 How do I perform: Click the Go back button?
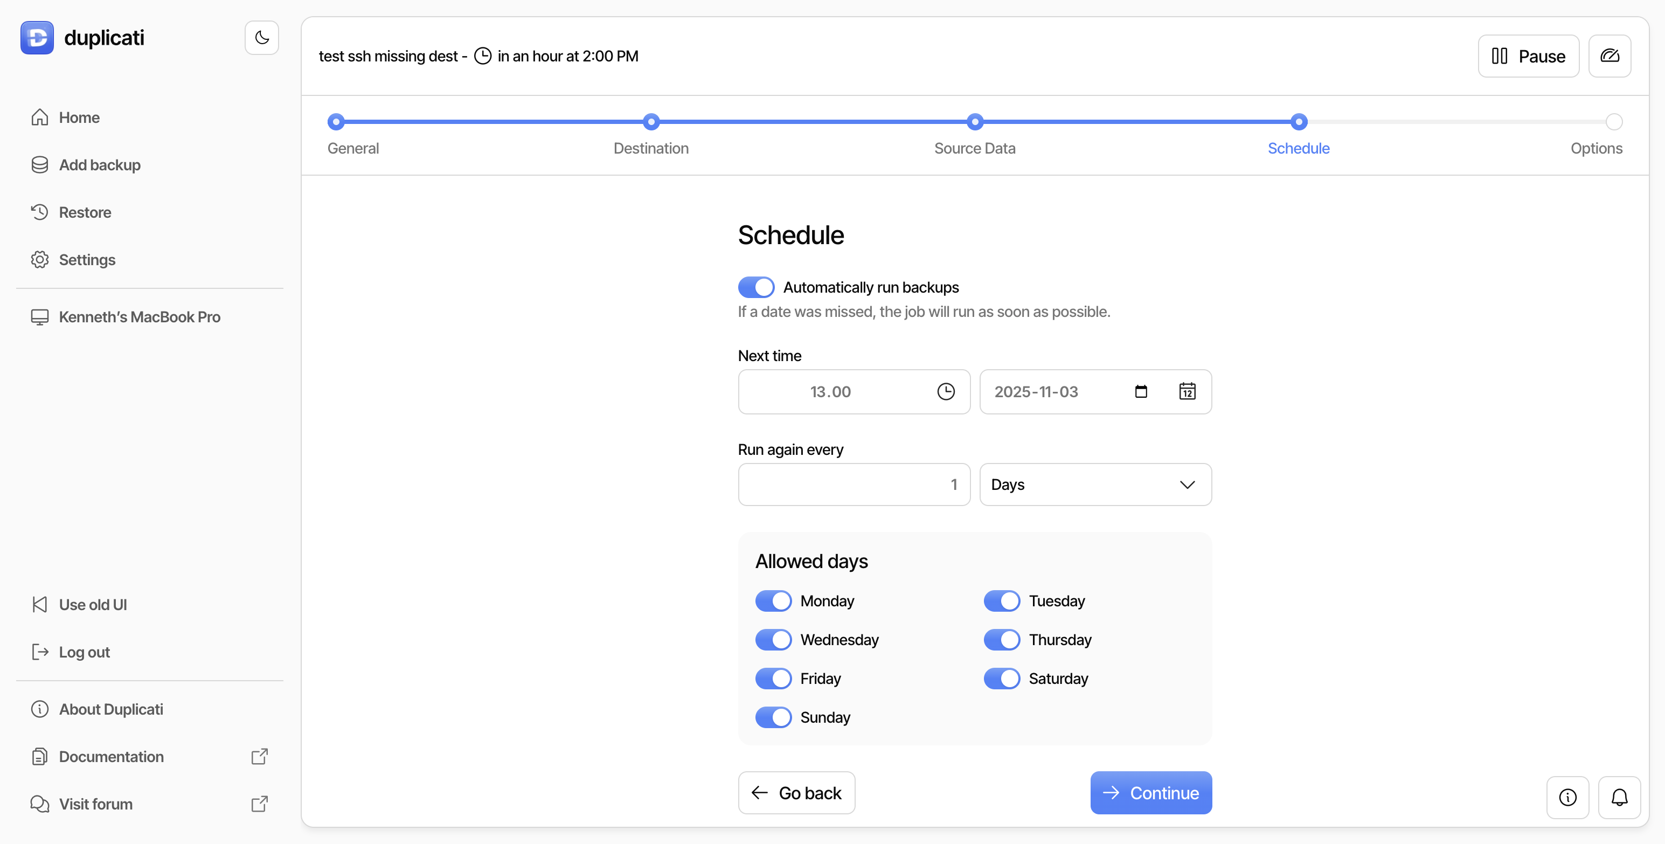[796, 793]
